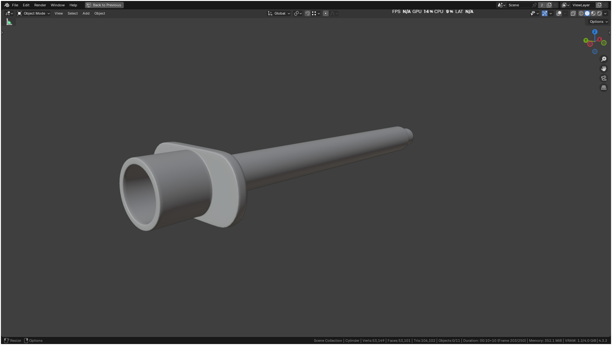Toggle show gizmos button

(545, 13)
